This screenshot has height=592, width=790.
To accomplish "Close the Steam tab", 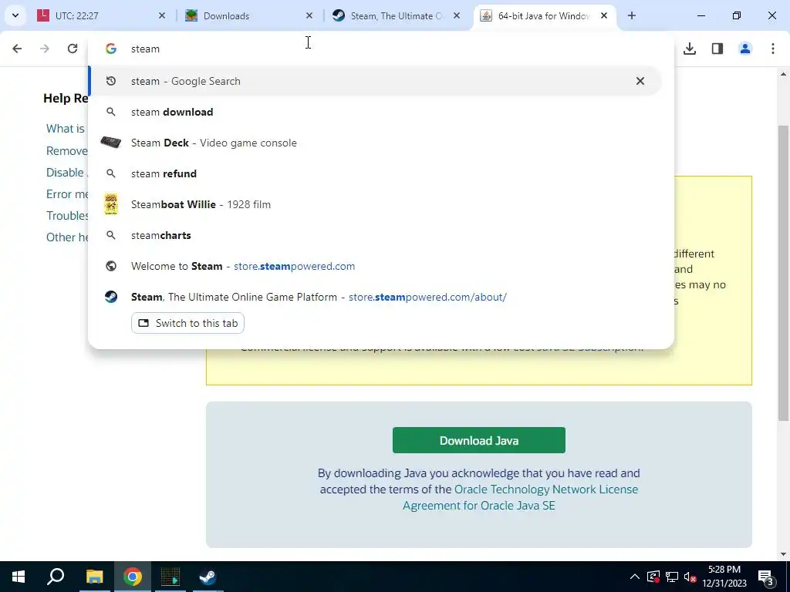I will [x=457, y=16].
